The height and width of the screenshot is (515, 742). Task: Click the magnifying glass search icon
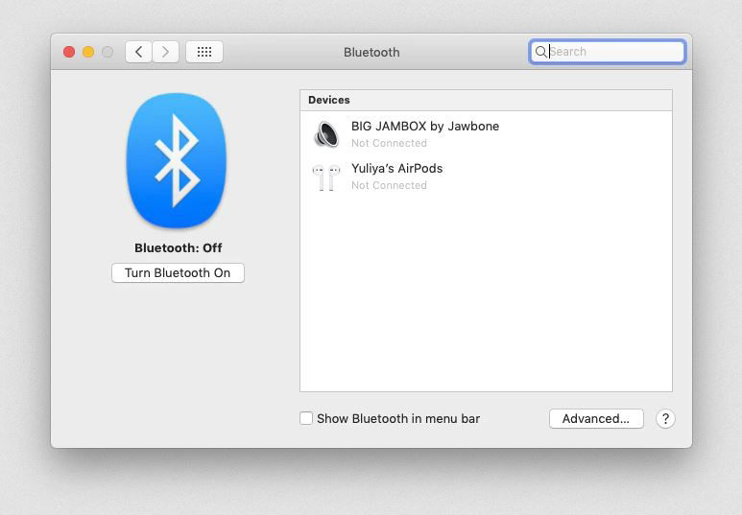540,52
